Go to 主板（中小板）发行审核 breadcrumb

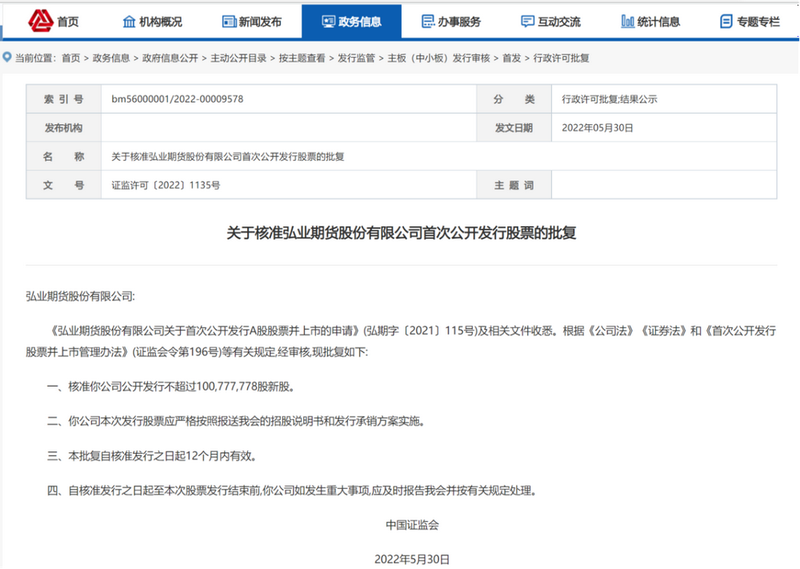click(437, 58)
